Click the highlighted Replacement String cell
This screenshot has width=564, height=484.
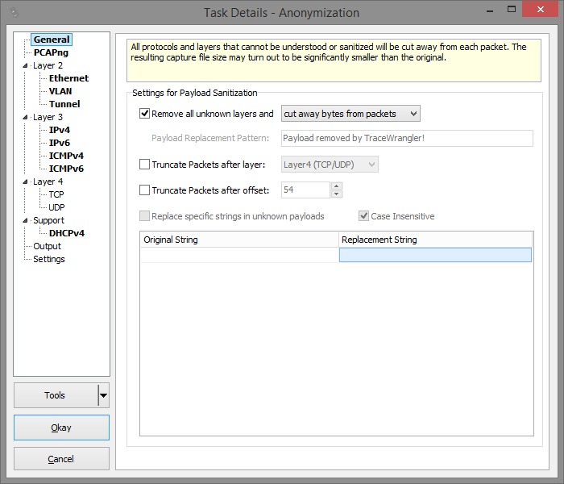(x=435, y=255)
